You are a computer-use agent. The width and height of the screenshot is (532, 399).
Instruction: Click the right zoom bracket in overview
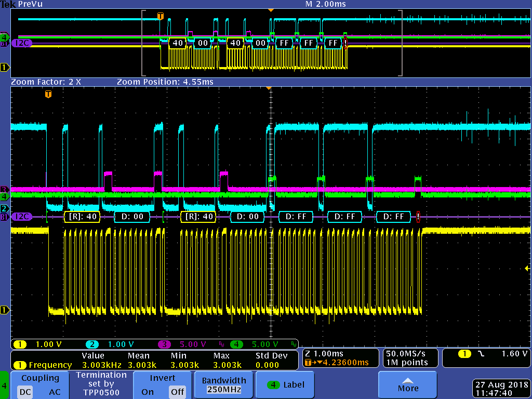[401, 43]
